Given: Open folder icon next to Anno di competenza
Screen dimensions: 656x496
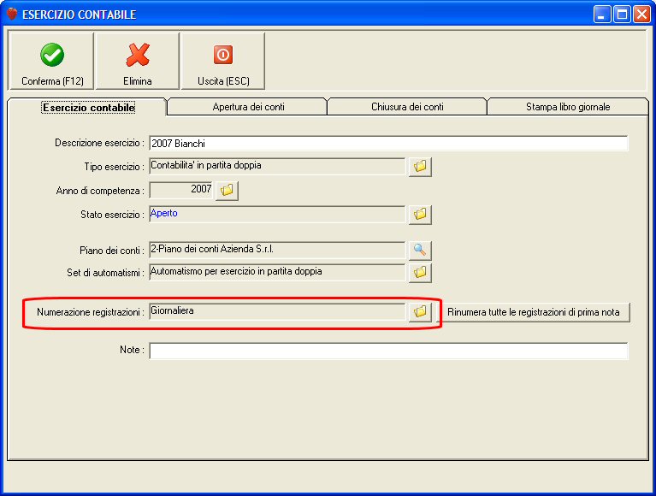Looking at the screenshot, I should tap(227, 191).
